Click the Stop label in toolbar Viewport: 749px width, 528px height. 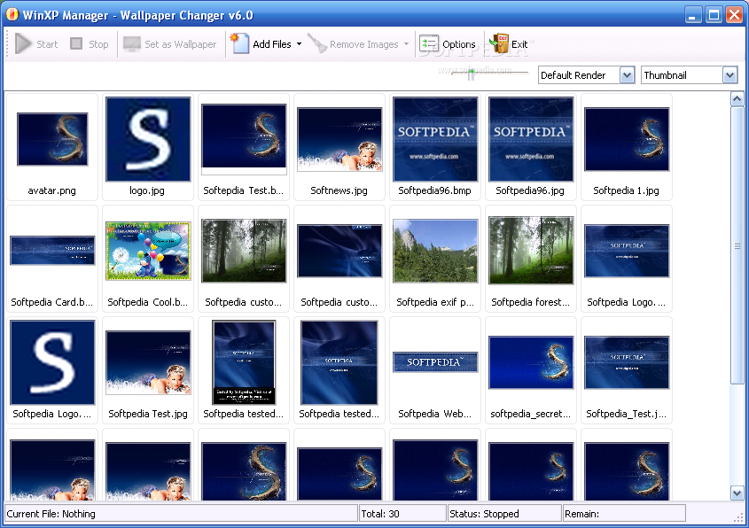98,44
